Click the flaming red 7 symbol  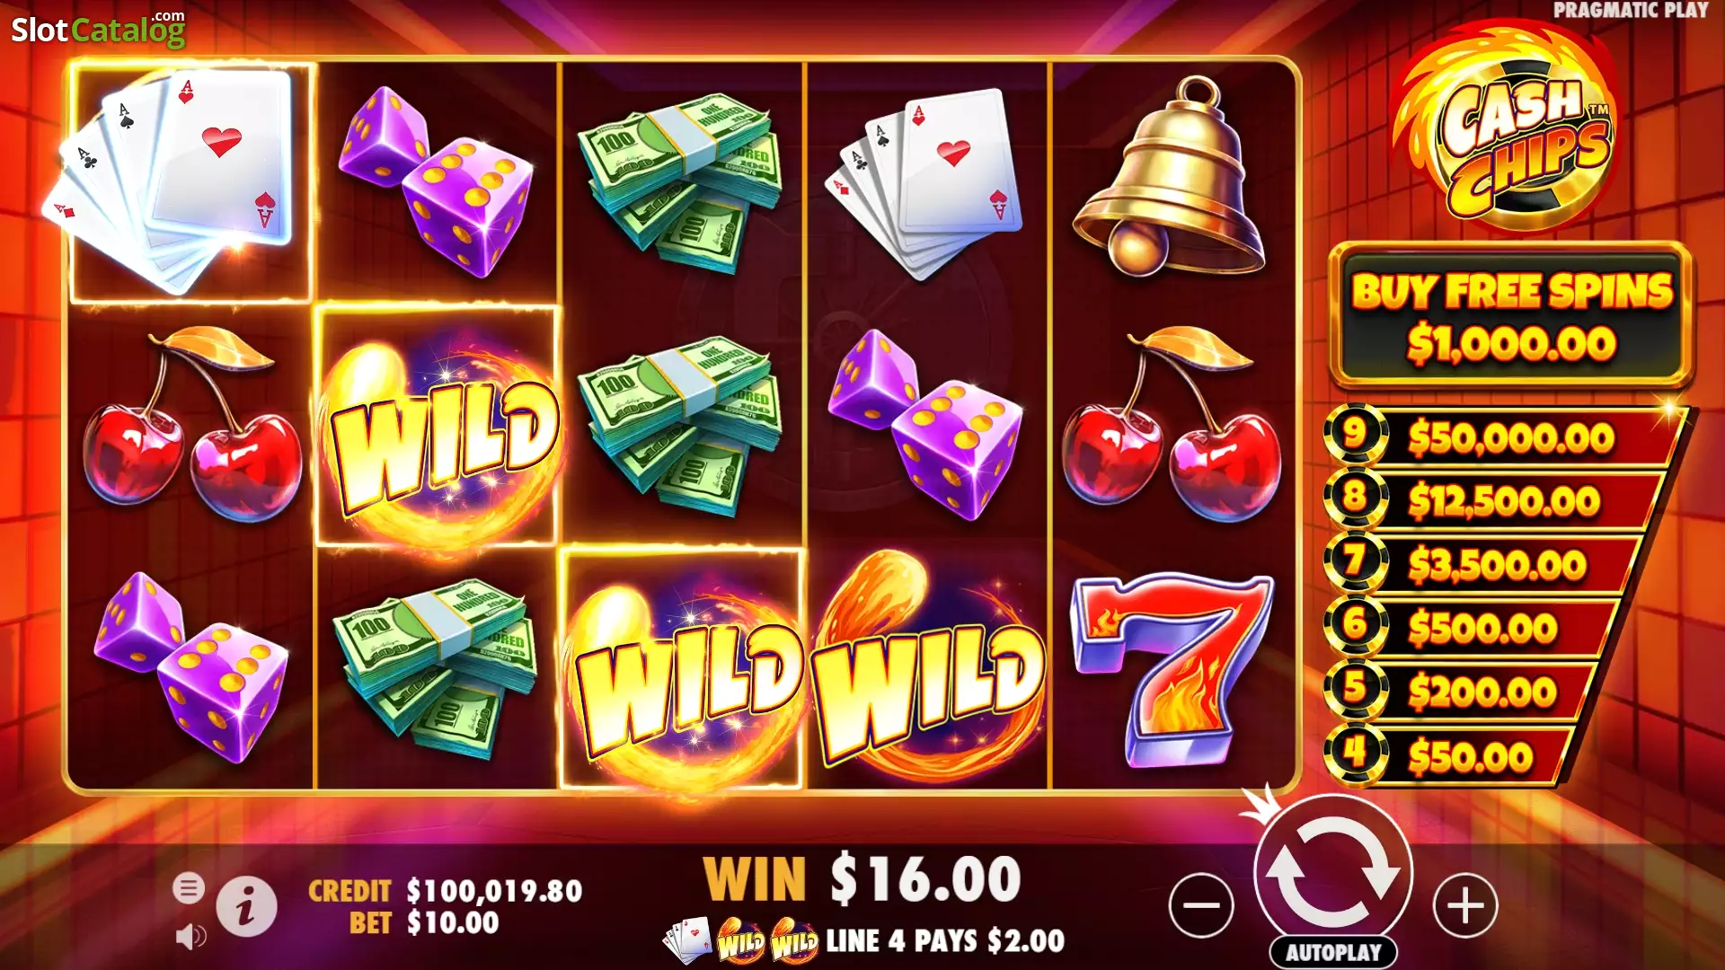(x=1172, y=670)
